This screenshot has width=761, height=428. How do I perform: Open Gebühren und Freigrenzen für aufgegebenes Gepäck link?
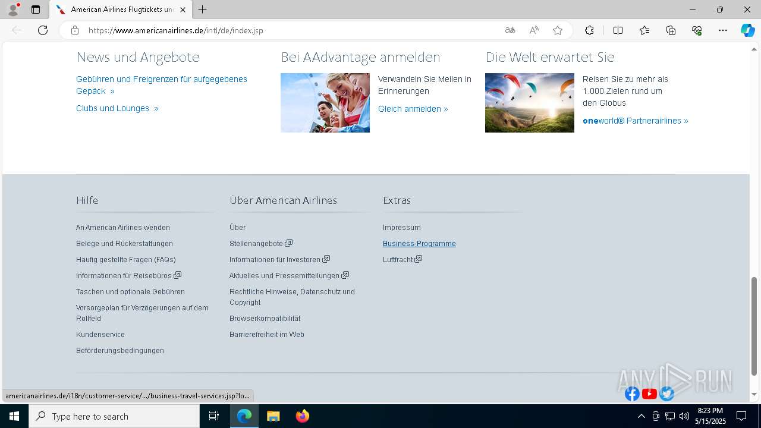click(162, 85)
